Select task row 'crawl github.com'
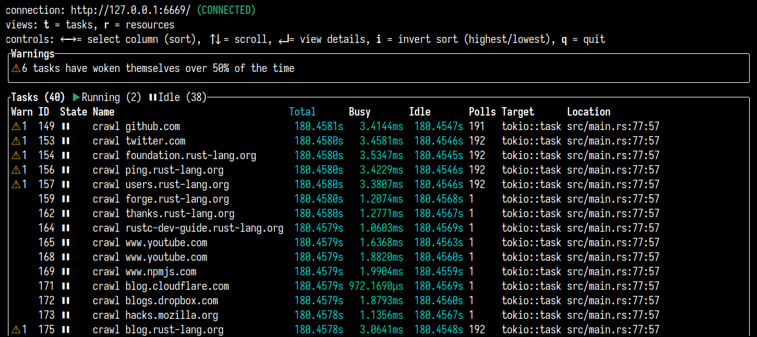The height and width of the screenshot is (337, 757). click(x=378, y=126)
